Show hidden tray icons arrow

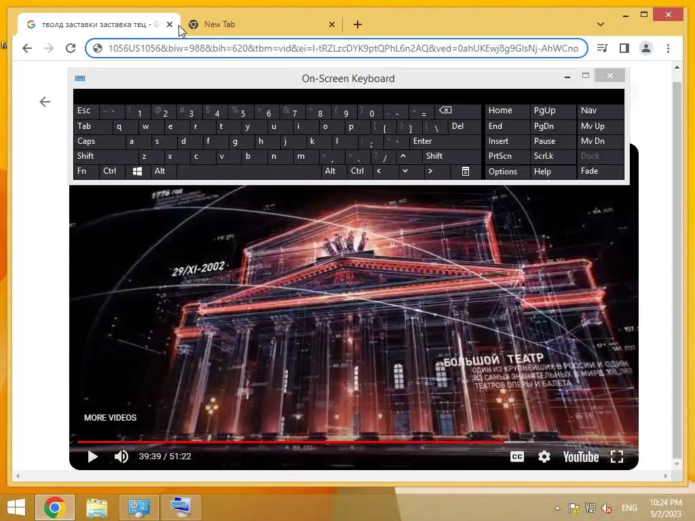point(558,508)
